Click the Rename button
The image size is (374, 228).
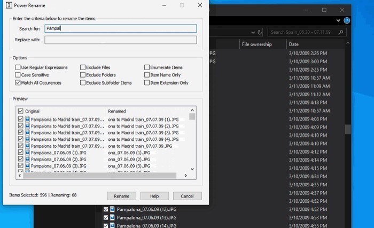[122, 196]
